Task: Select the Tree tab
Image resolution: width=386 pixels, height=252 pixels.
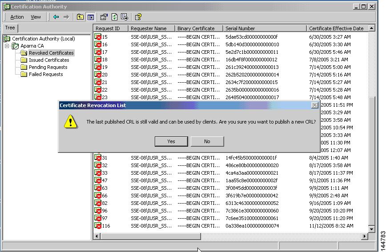Action: point(10,28)
